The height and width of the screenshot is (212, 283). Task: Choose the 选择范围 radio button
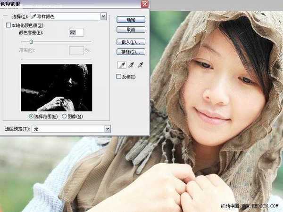point(32,116)
